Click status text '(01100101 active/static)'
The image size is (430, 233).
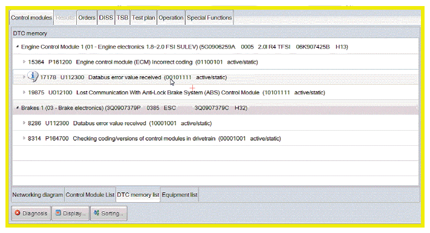pos(227,62)
